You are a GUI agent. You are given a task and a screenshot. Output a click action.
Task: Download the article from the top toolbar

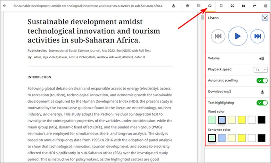174,6
